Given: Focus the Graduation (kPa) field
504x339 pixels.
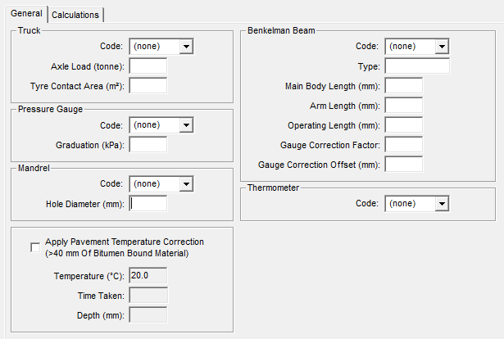Looking at the screenshot, I should [148, 145].
